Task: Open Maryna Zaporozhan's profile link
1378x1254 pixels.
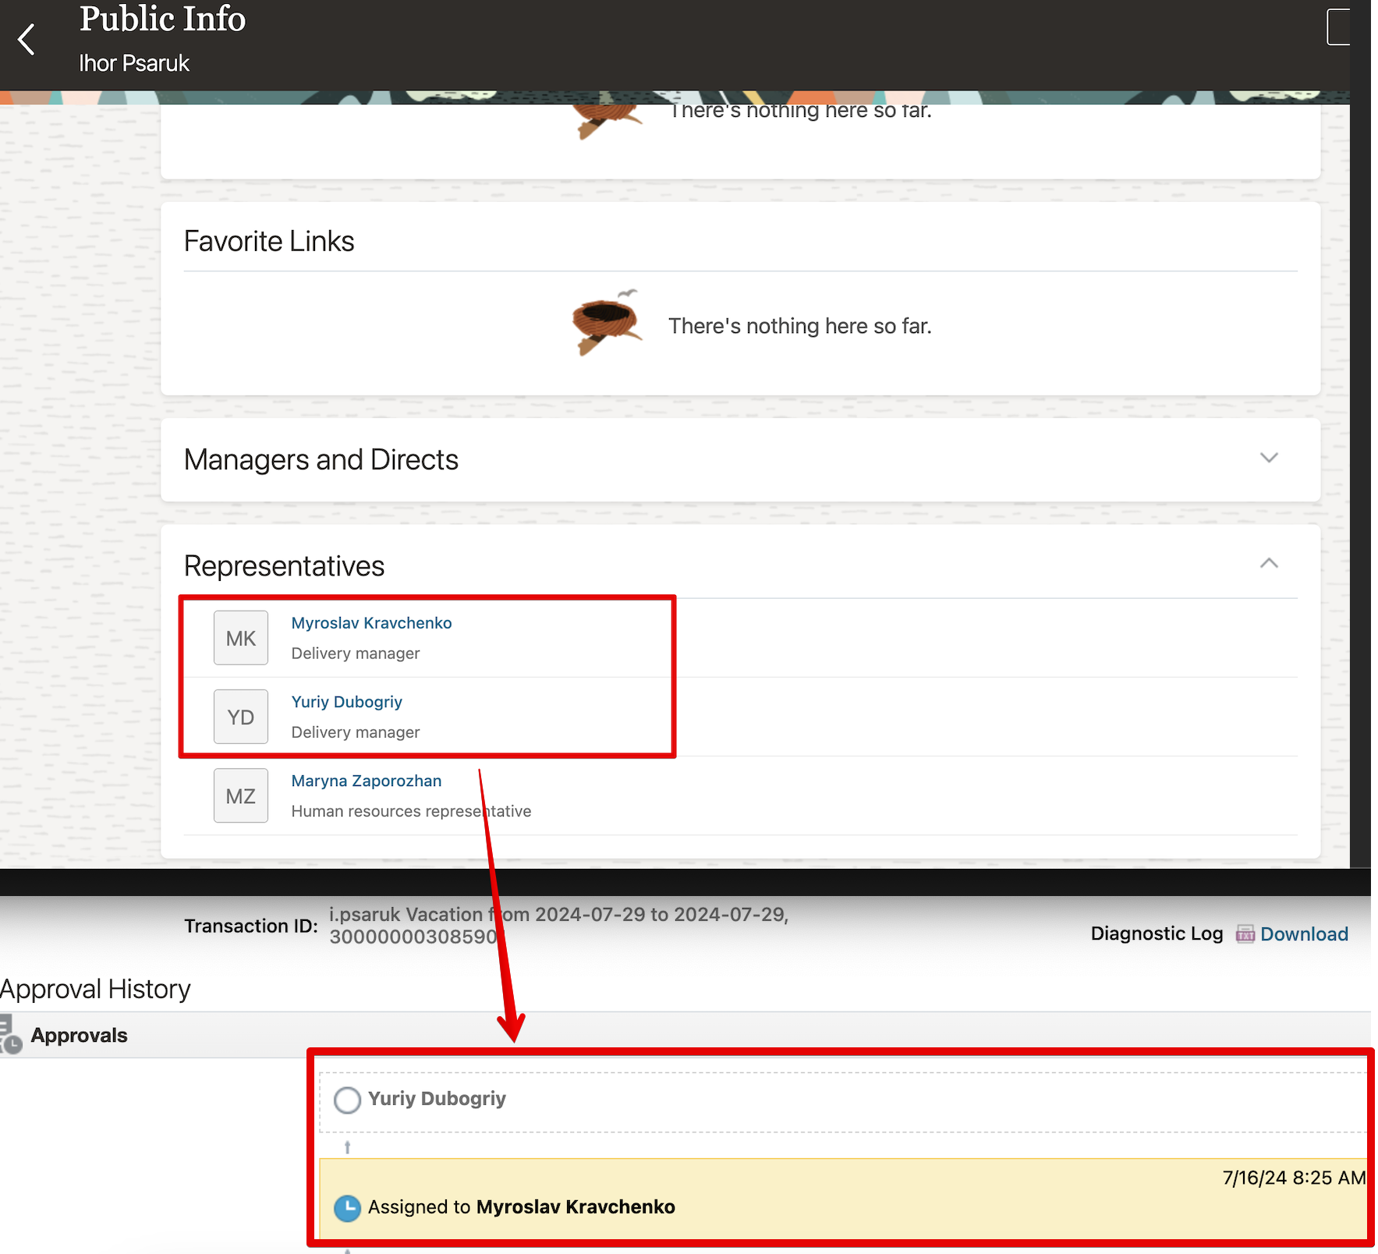Action: point(366,780)
